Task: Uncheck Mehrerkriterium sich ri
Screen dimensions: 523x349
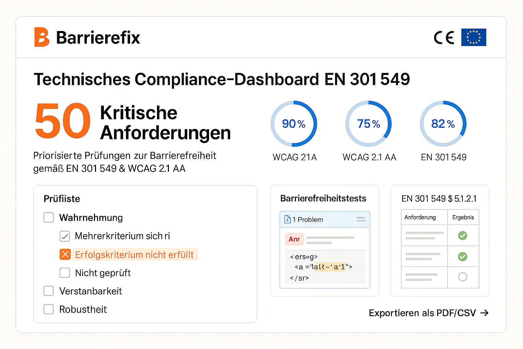Action: 65,236
